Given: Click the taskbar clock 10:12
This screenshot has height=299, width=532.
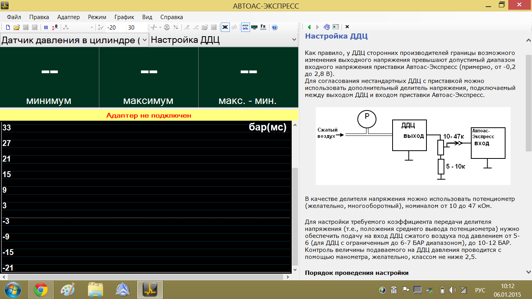Looking at the screenshot, I should [507, 286].
